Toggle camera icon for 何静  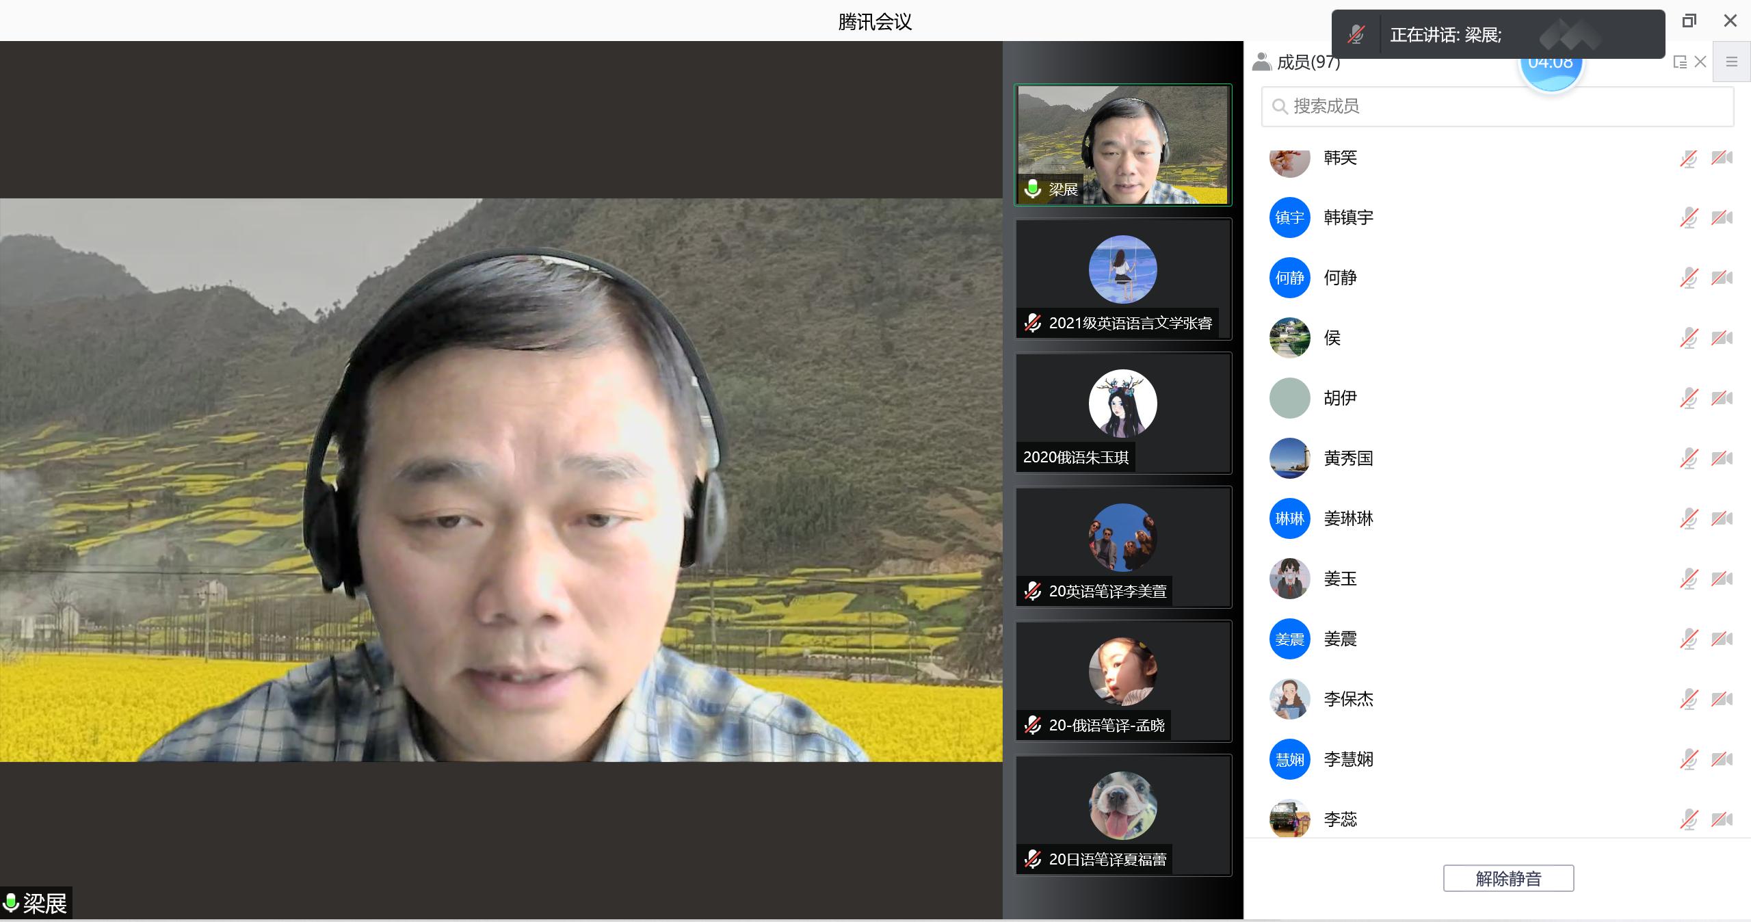click(1722, 278)
